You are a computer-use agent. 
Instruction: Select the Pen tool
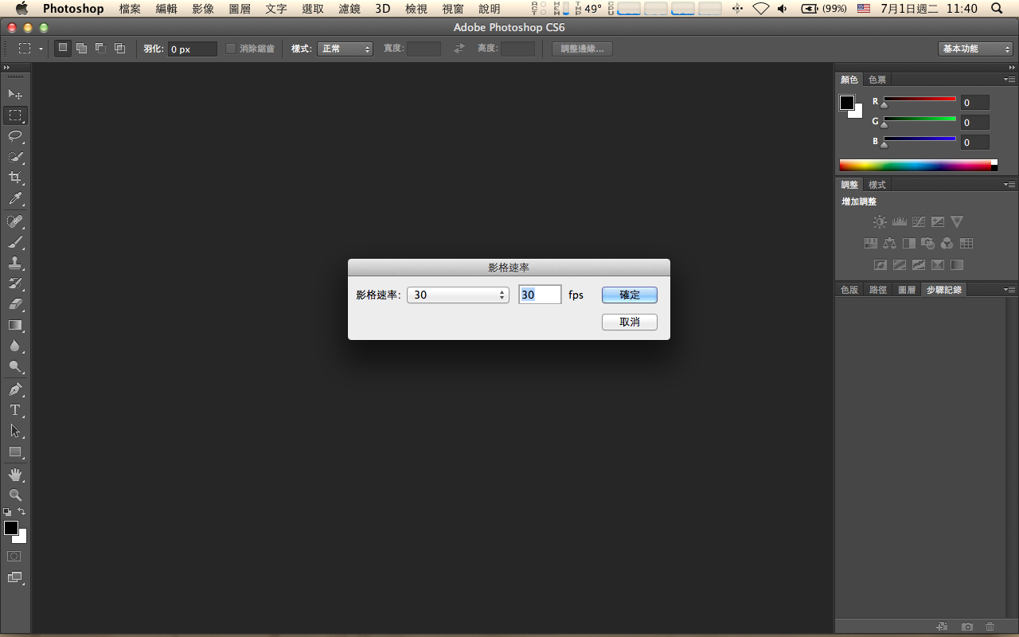[15, 389]
